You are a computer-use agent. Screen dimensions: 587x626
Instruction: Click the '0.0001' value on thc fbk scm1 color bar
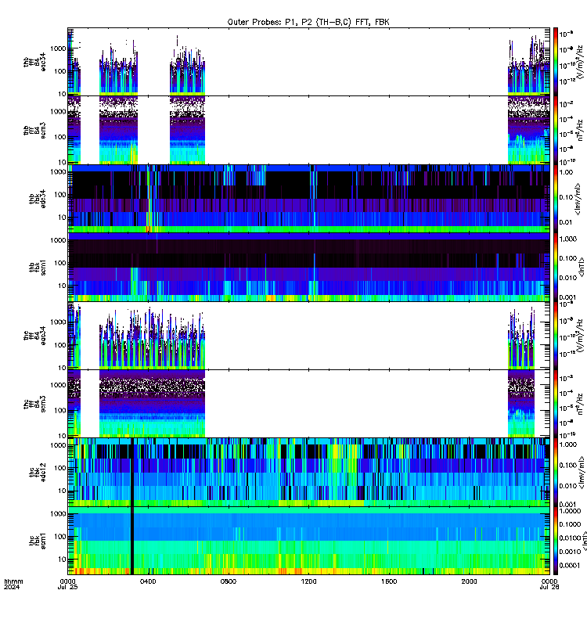point(569,565)
